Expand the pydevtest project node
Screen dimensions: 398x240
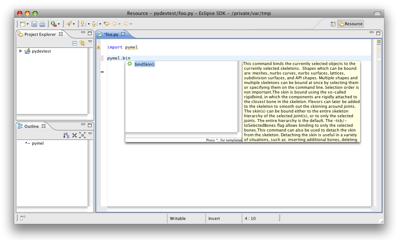pos(21,51)
